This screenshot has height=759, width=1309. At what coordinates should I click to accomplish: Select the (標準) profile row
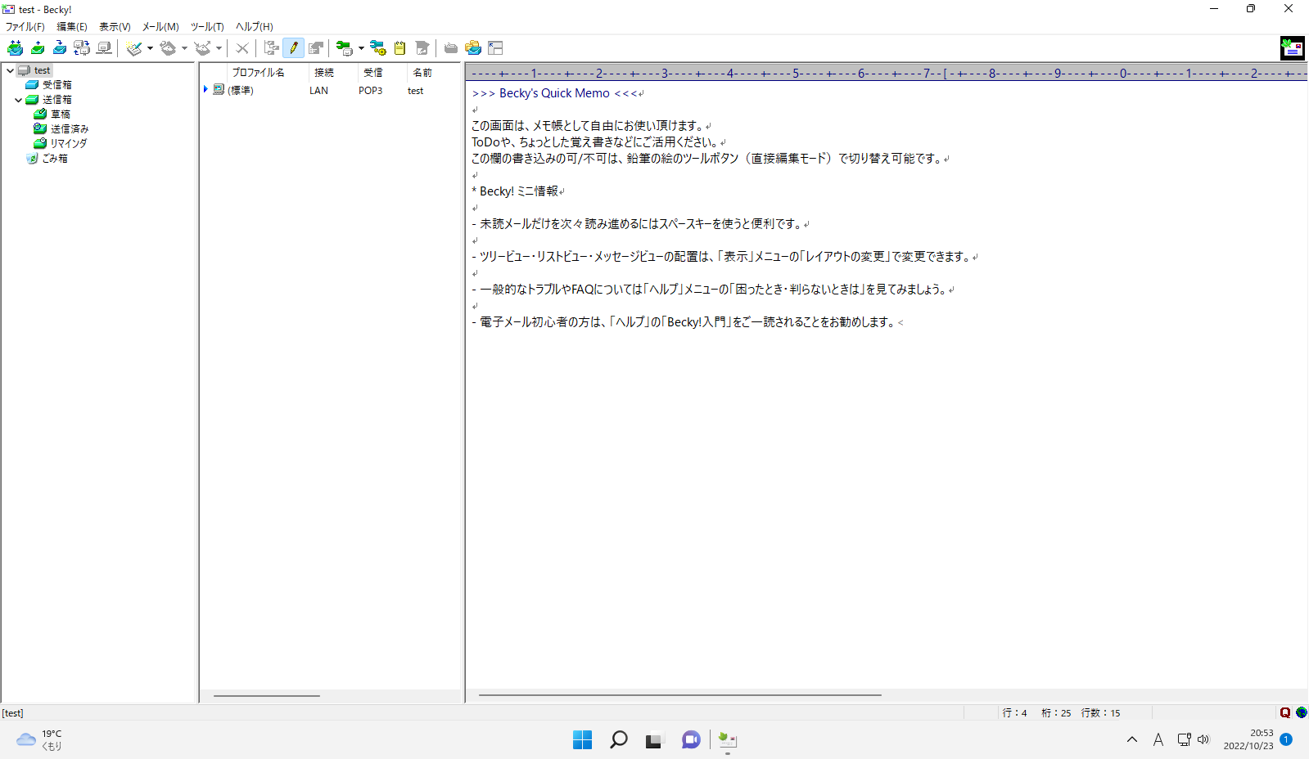[330, 90]
